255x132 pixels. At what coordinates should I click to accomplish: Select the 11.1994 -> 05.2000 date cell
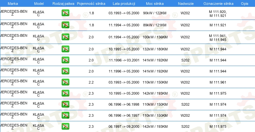[x=124, y=25]
